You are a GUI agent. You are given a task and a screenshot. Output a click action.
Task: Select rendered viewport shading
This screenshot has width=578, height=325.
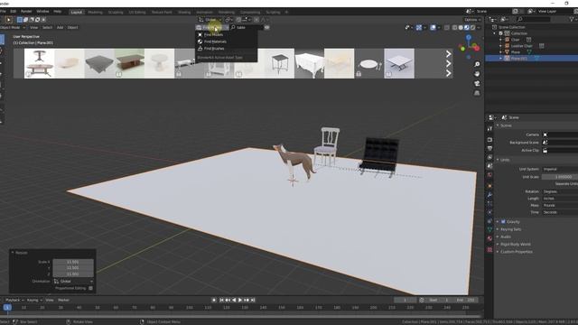click(x=472, y=27)
